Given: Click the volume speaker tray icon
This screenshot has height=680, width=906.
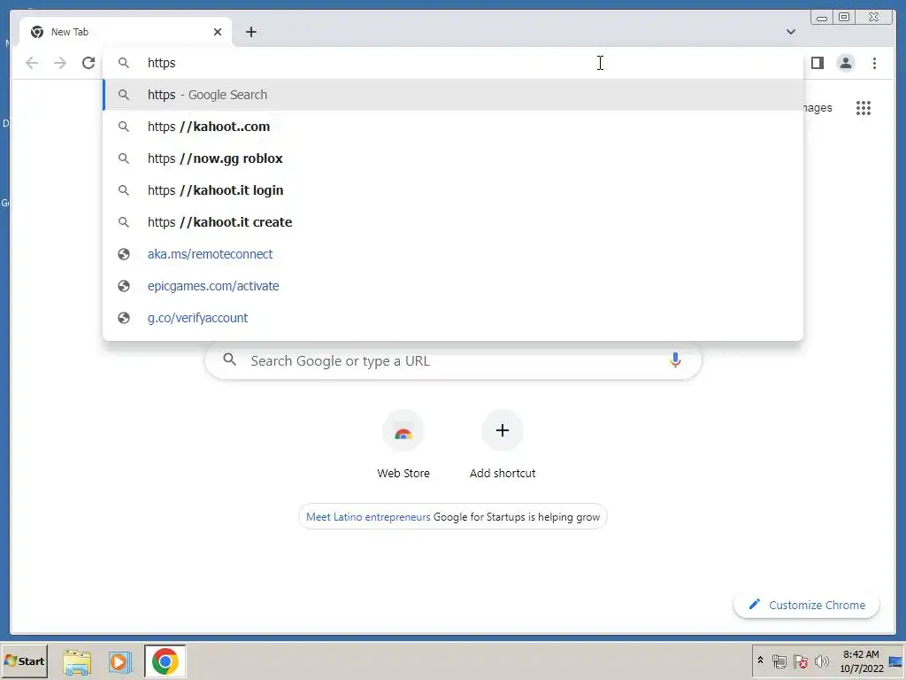Looking at the screenshot, I should click(821, 661).
